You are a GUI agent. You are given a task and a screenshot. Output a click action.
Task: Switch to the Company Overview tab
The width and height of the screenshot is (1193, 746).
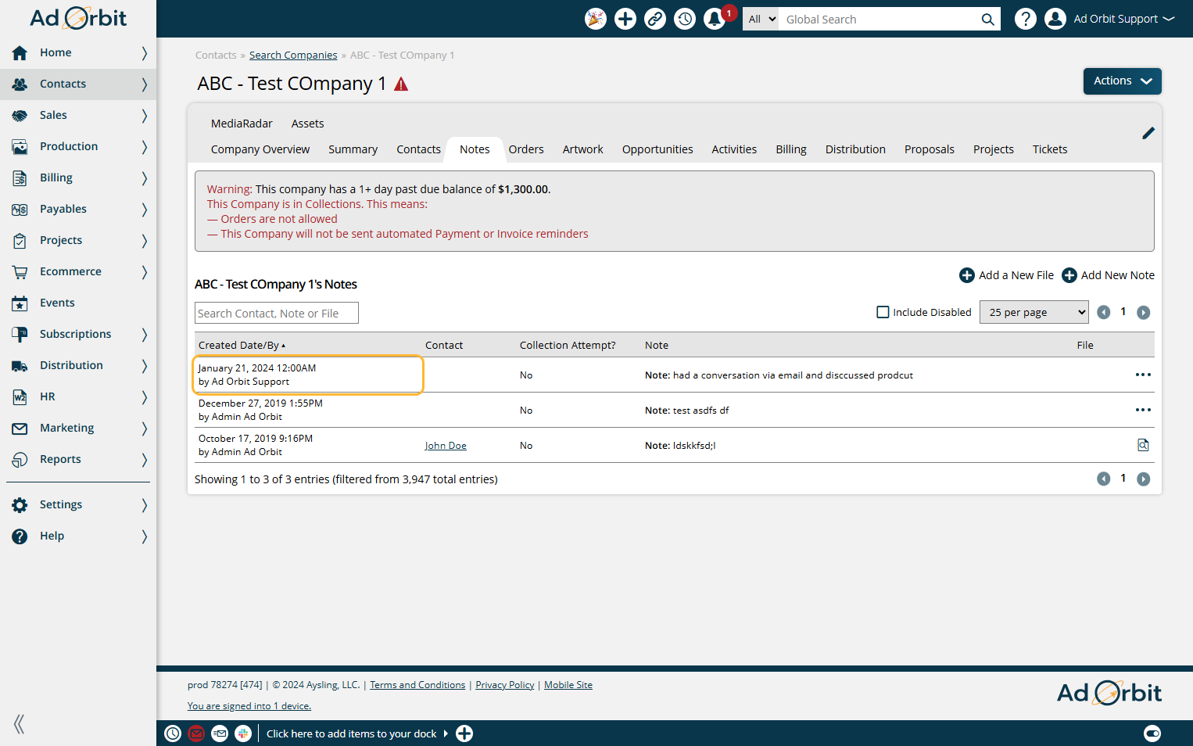point(260,149)
